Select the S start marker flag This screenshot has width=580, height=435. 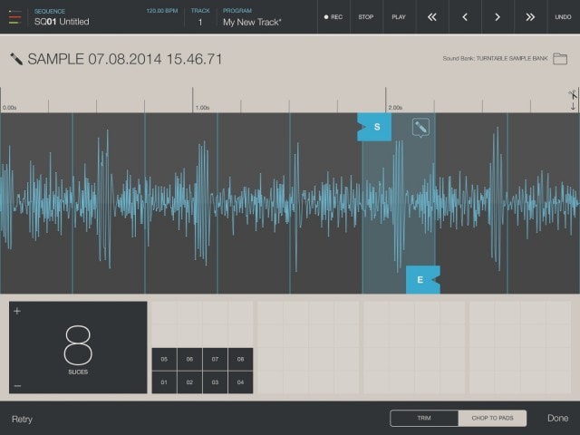tap(374, 127)
